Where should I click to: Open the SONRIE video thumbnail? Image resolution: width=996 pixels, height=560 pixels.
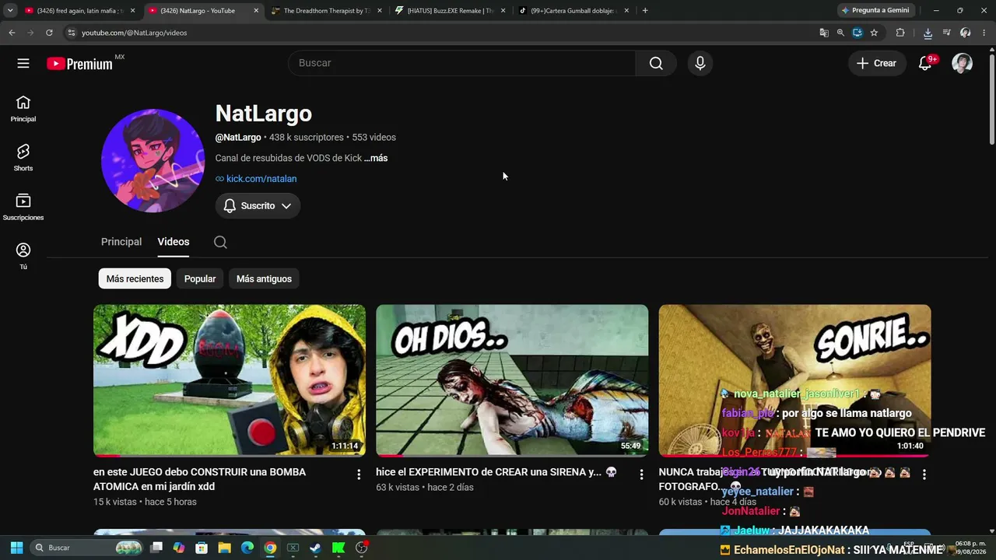pyautogui.click(x=794, y=380)
